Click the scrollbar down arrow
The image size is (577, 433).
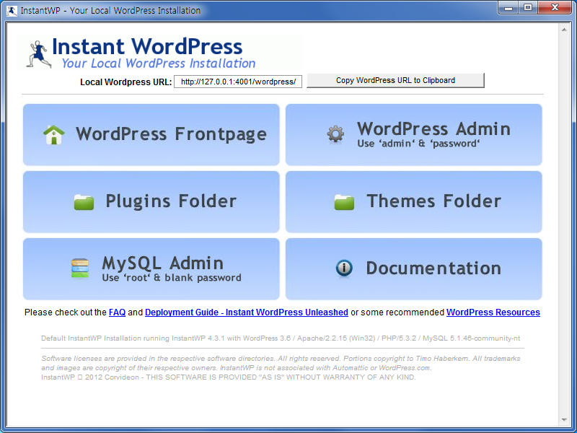564,419
